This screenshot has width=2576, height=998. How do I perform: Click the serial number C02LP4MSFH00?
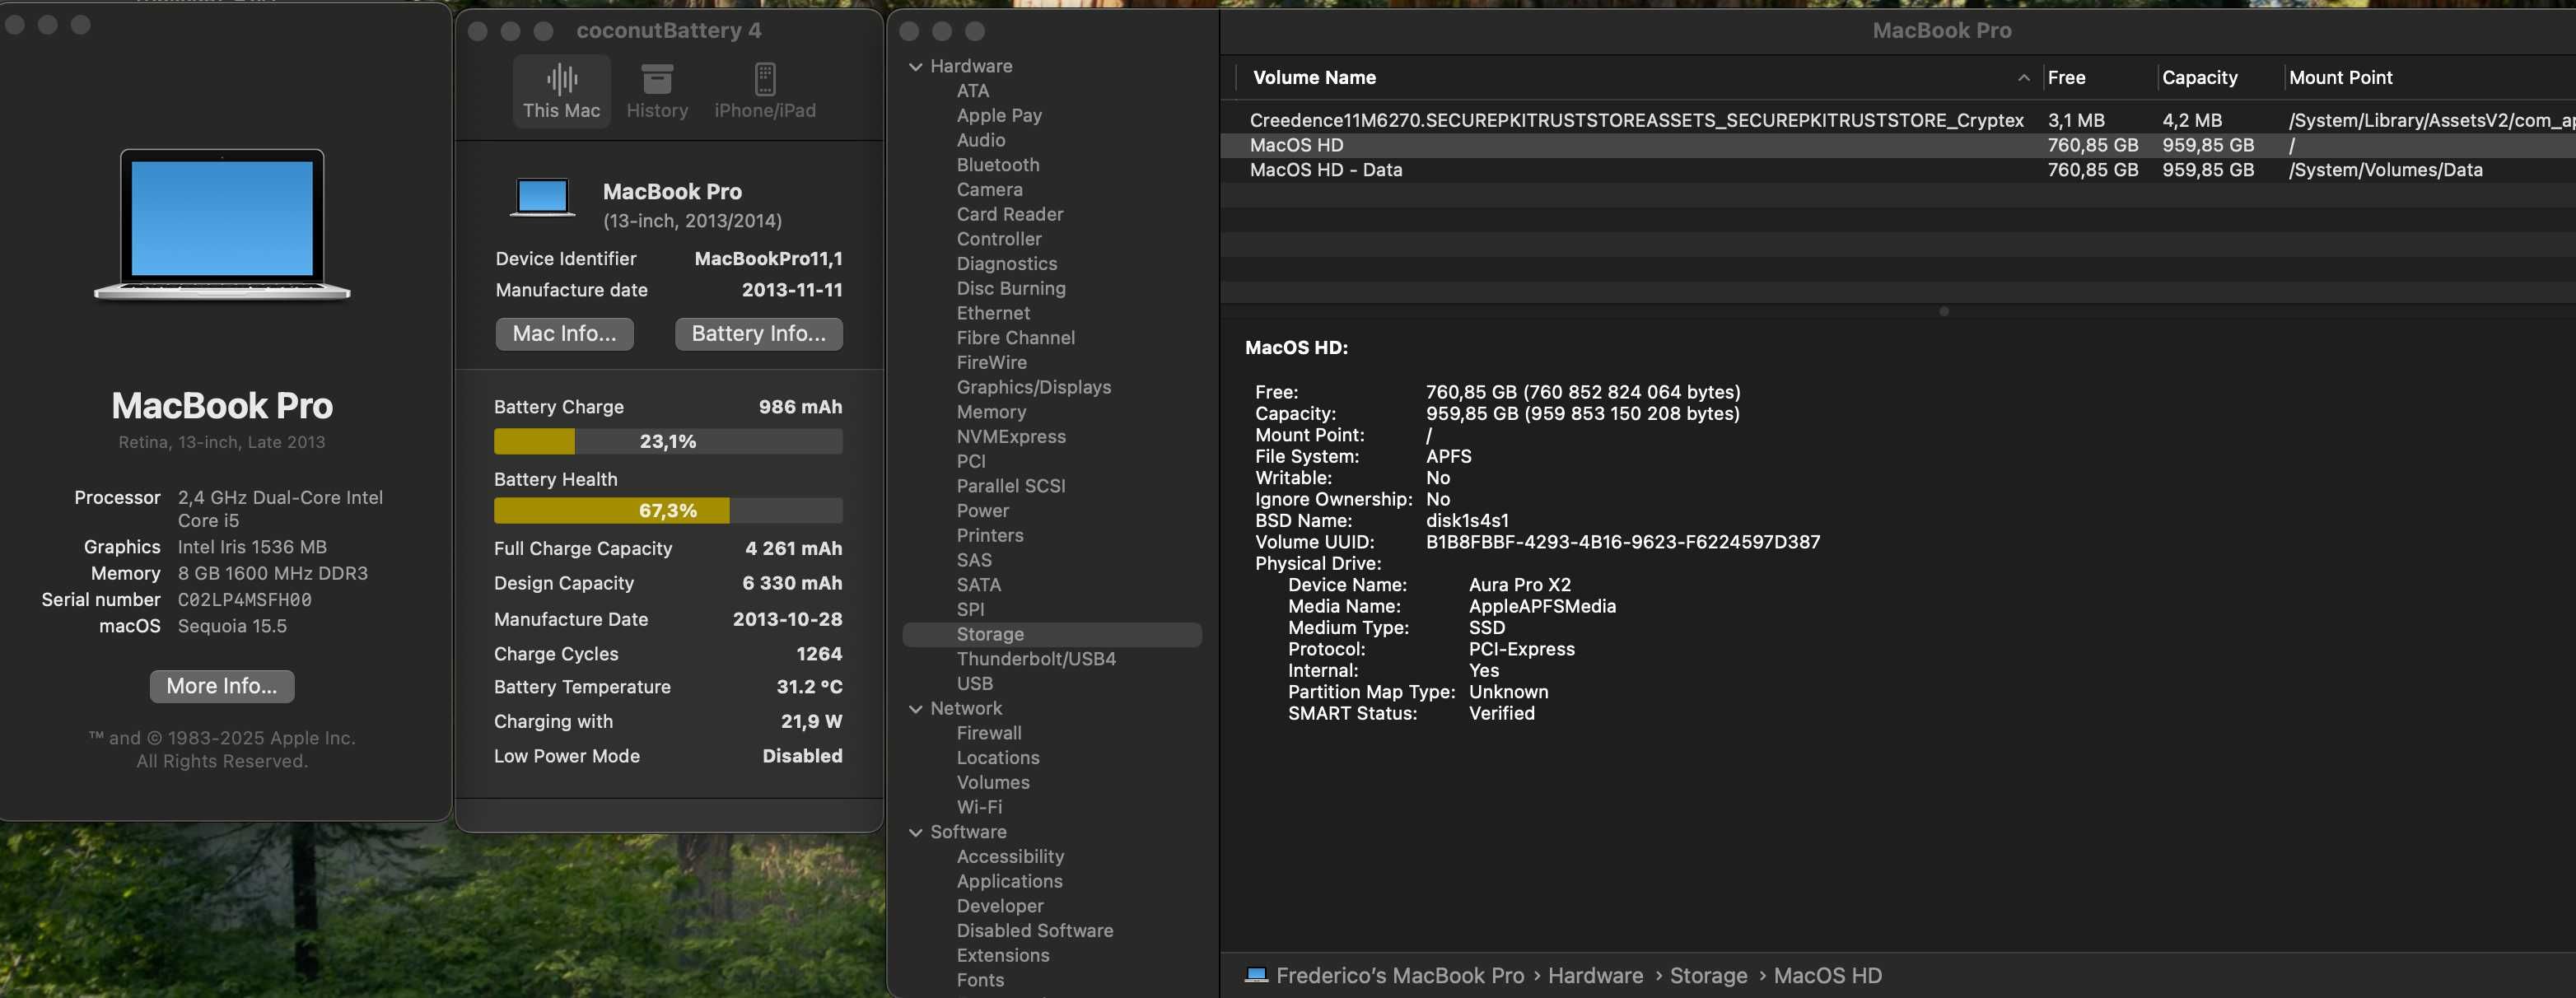244,600
